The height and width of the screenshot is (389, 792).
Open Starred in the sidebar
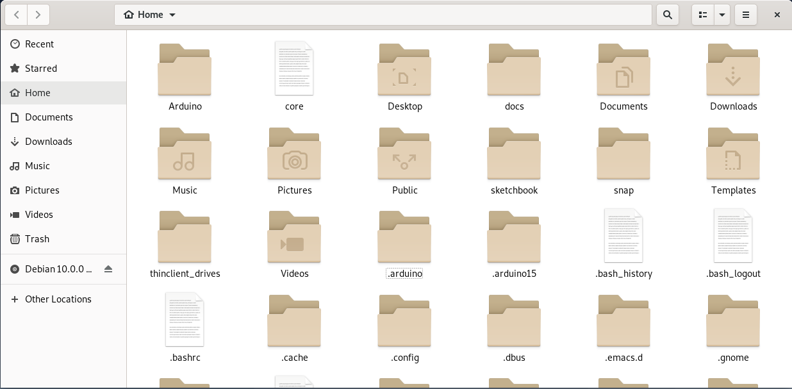[63, 69]
